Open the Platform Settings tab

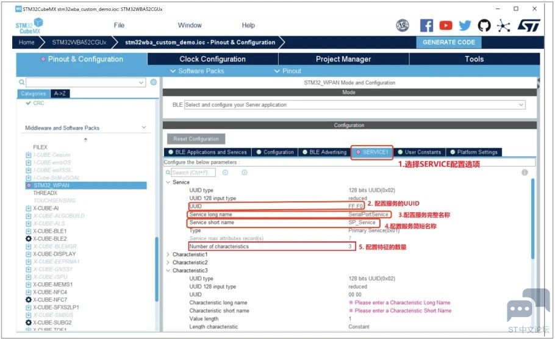point(474,152)
